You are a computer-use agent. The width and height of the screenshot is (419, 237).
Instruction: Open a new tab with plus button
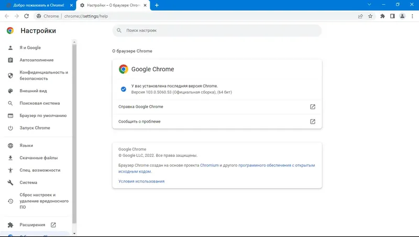click(157, 5)
